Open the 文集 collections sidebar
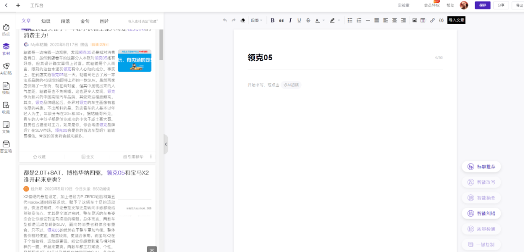The image size is (524, 252). click(x=6, y=127)
